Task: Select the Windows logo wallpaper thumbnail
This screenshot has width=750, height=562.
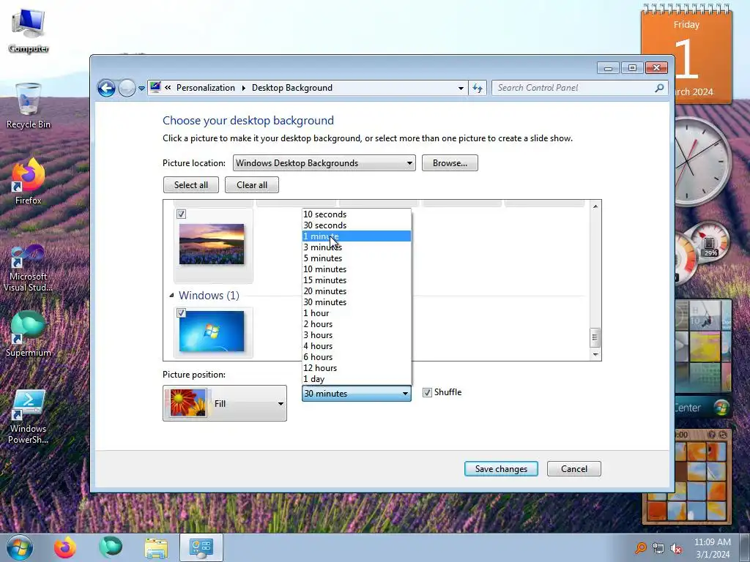Action: coord(212,331)
